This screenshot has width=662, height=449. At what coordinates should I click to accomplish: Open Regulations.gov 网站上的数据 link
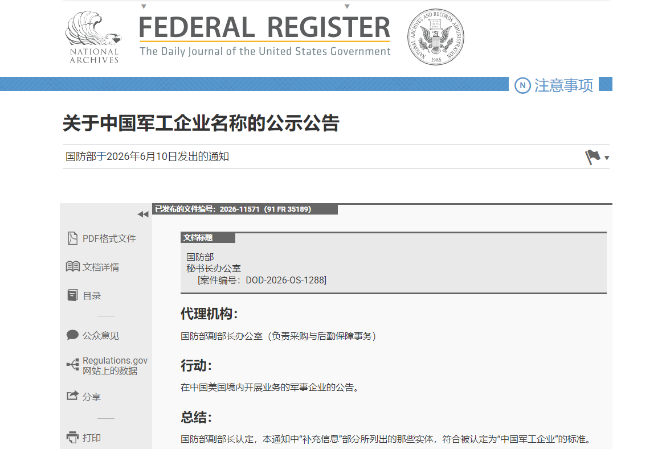pos(115,365)
